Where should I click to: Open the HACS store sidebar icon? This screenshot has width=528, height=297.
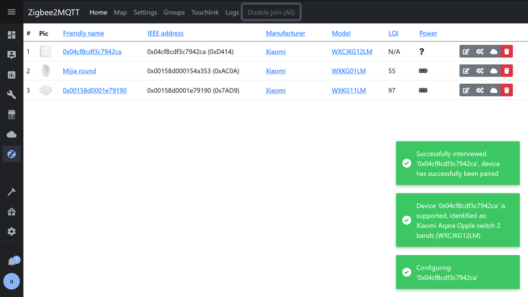point(11,114)
